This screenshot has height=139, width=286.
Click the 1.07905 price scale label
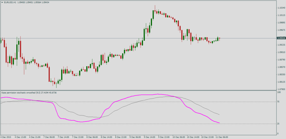(x=280, y=89)
